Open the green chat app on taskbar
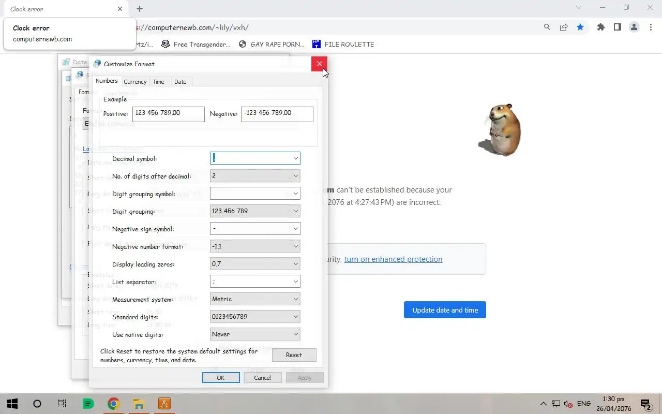Image resolution: width=662 pixels, height=414 pixels. 88,404
